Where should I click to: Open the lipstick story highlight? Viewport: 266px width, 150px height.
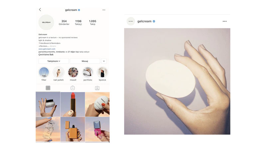(102, 72)
